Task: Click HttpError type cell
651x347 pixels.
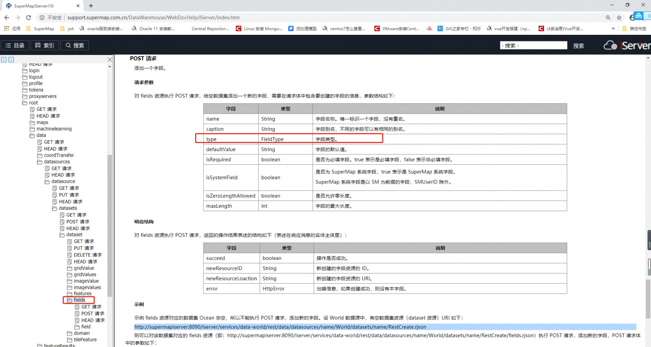Action: click(287, 289)
